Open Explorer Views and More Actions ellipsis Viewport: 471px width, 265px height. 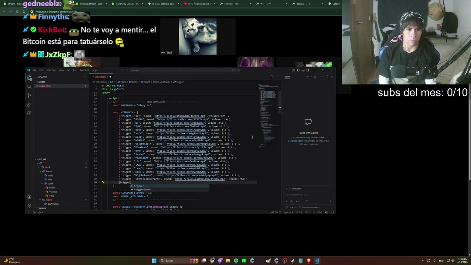tap(85, 77)
